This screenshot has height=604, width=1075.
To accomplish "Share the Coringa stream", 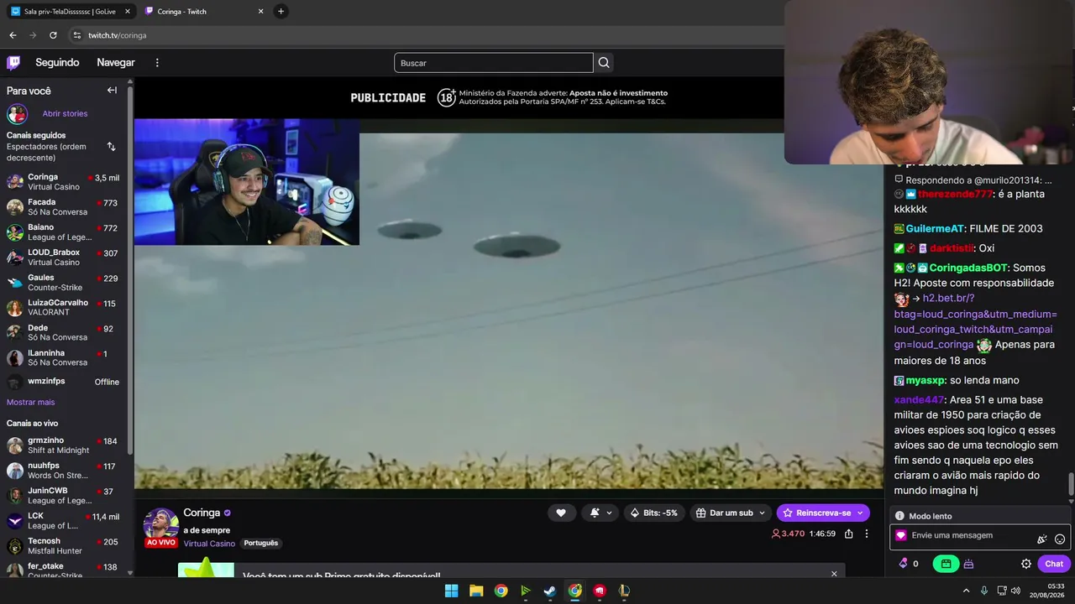I will pyautogui.click(x=849, y=534).
